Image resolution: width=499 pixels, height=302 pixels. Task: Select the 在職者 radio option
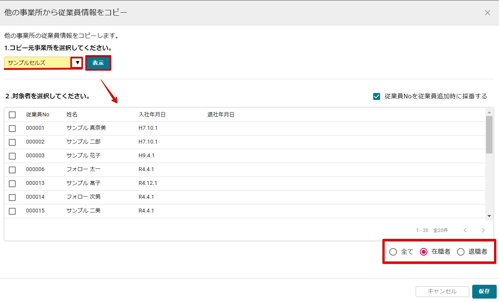423,252
